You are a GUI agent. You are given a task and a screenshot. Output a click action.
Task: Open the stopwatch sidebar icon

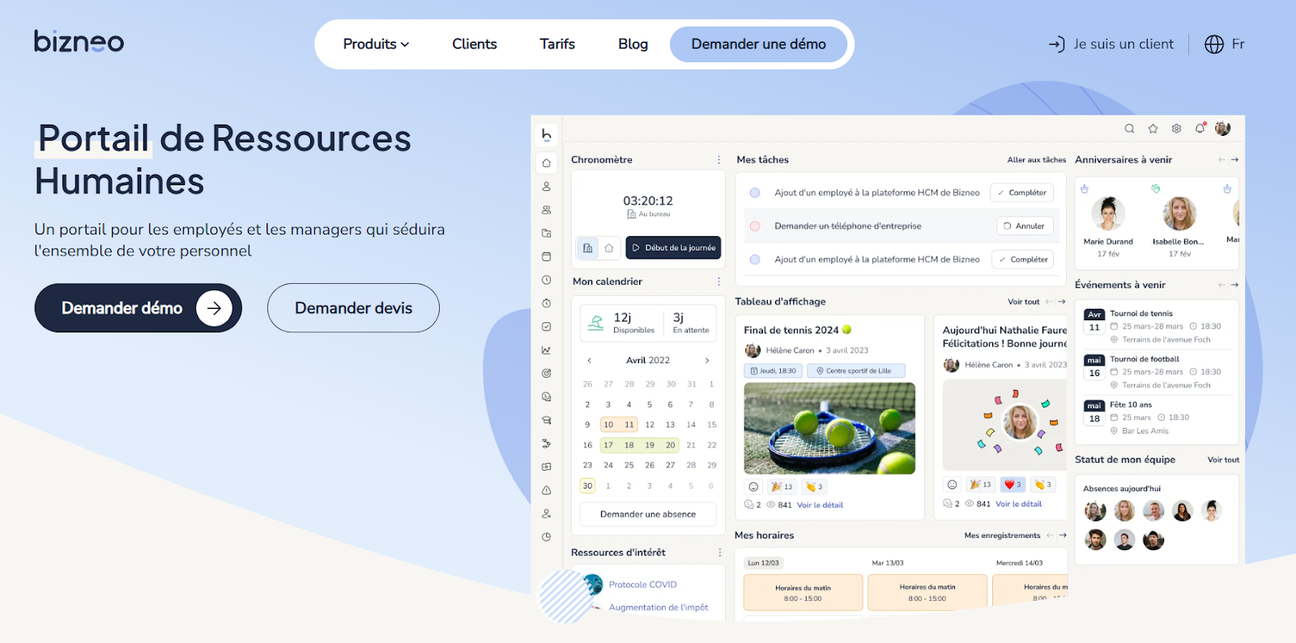tap(547, 303)
